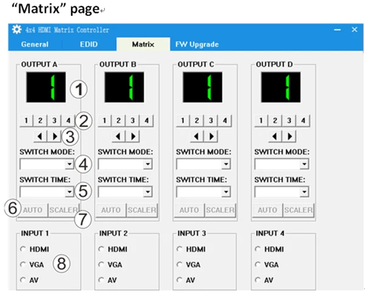Click SCALER button under Output A
This screenshot has width=365, height=295.
click(x=63, y=210)
